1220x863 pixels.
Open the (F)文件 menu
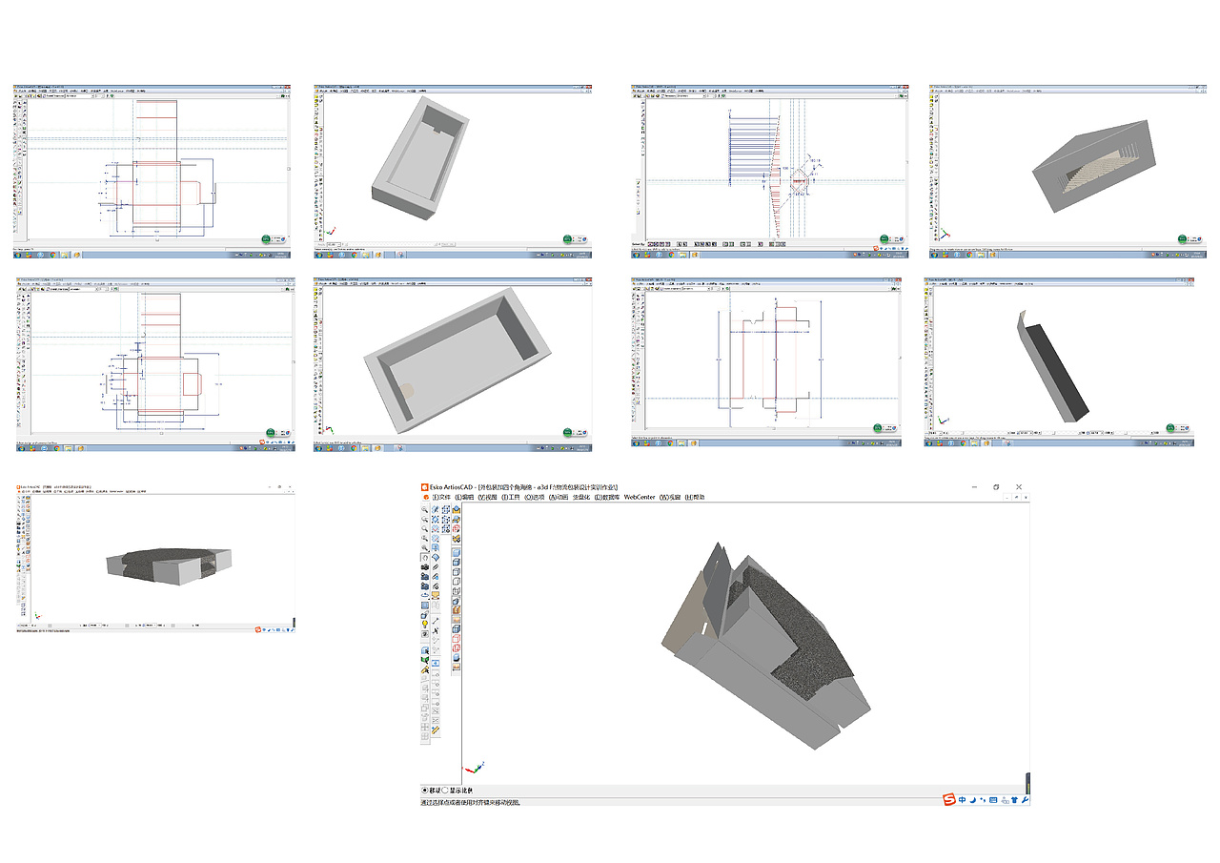(441, 497)
